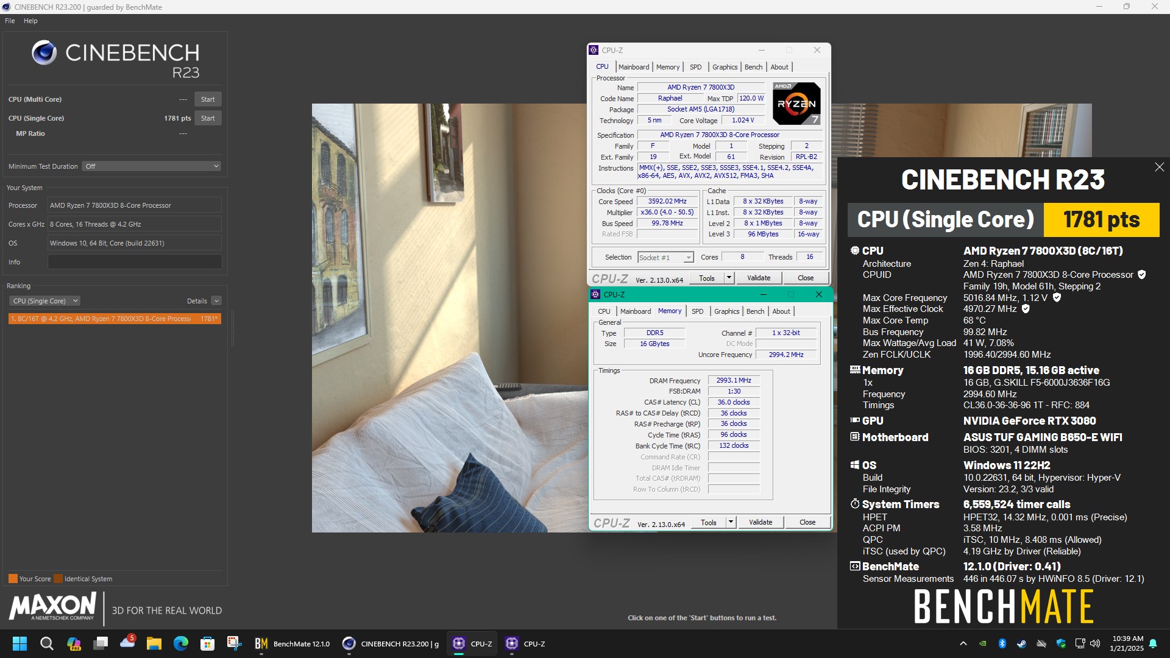
Task: Click CPUID verified shield icon in BenchMate
Action: tap(1141, 275)
